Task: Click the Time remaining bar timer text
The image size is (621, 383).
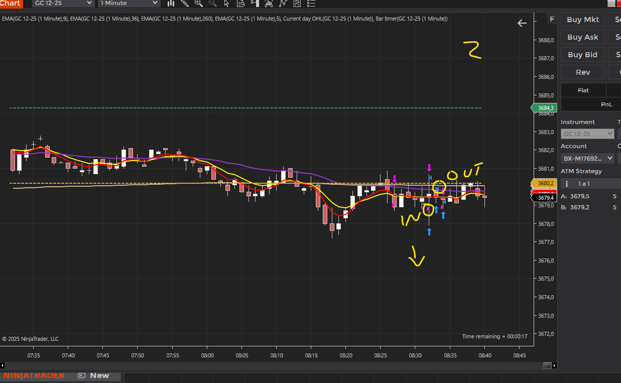Action: pos(494,336)
